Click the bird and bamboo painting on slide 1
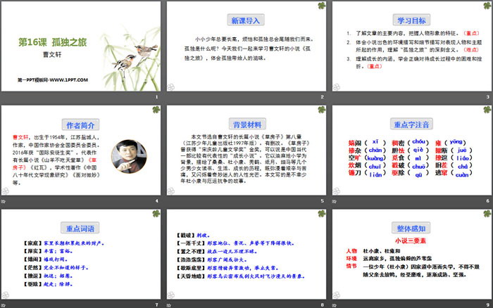Image resolution: width=493 pixels, height=308 pixels. (x=132, y=59)
